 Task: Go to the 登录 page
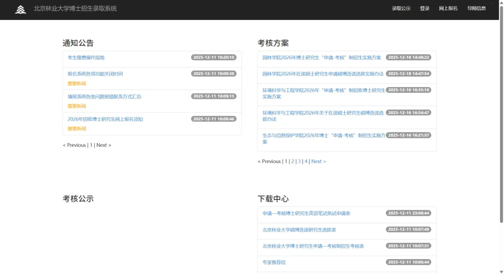[424, 8]
